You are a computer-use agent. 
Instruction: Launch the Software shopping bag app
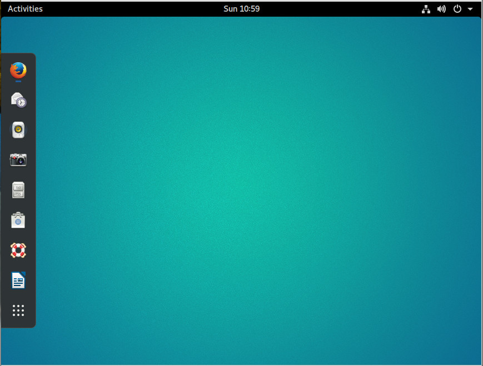click(x=18, y=220)
